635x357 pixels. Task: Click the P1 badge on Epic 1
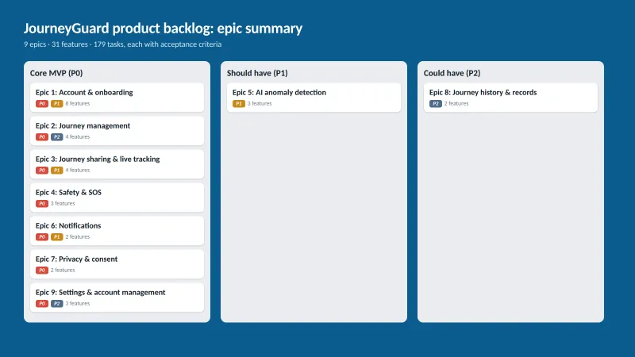[x=56, y=104]
